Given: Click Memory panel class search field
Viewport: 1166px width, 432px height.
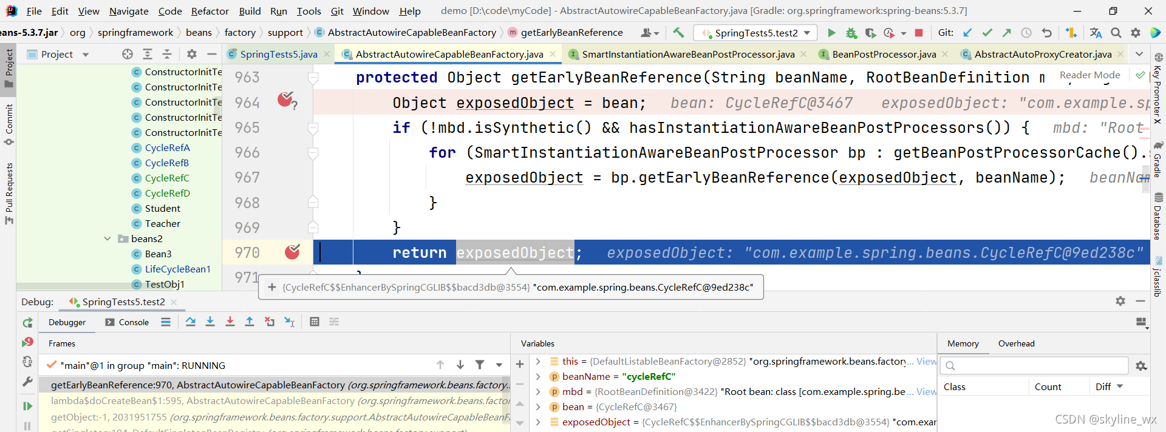Looking at the screenshot, I should pyautogui.click(x=1034, y=365).
